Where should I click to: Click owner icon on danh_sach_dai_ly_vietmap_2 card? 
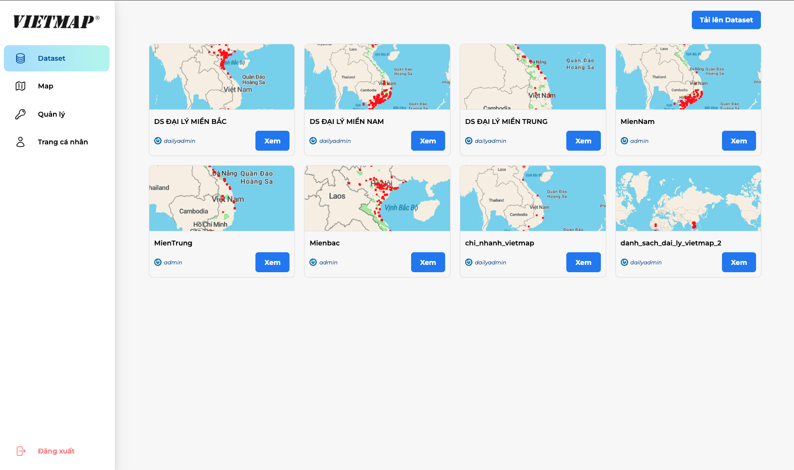(x=624, y=262)
